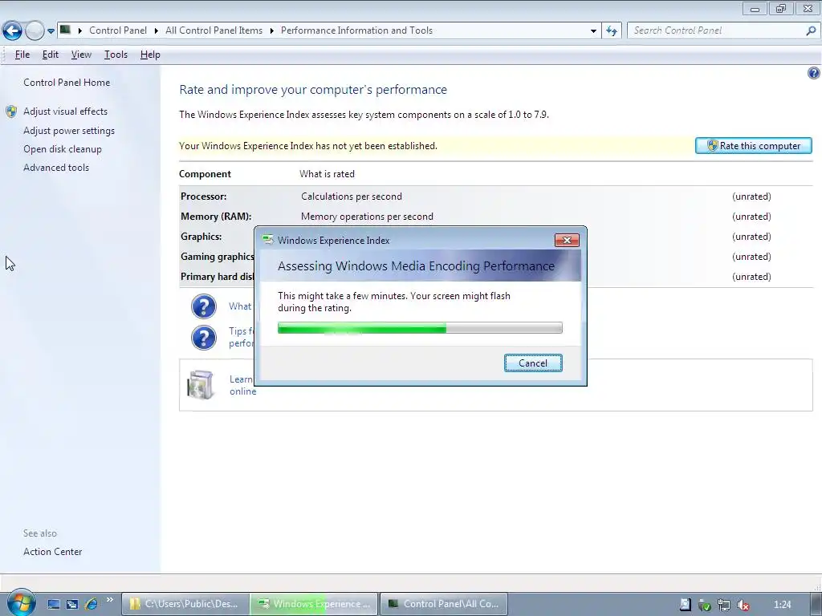Click the muted volume tray icon

pos(743,605)
